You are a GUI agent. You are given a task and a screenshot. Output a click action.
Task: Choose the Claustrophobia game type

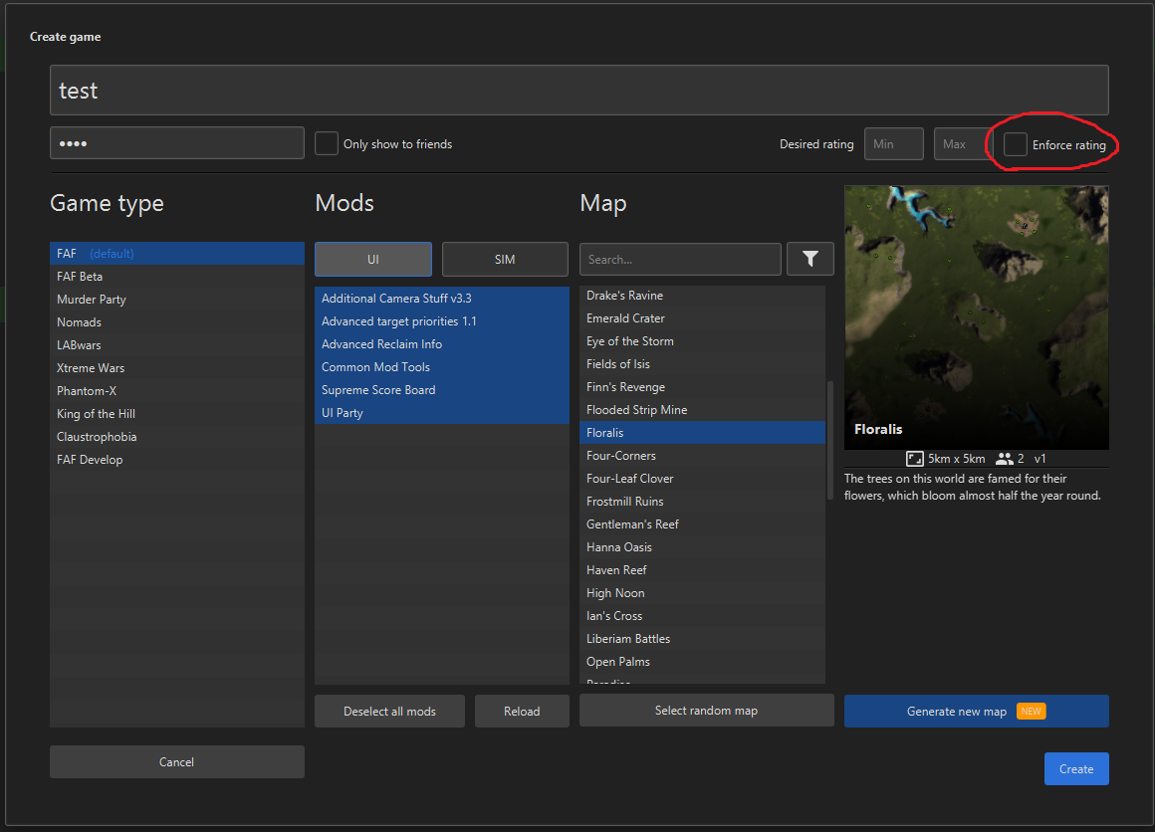[177, 436]
